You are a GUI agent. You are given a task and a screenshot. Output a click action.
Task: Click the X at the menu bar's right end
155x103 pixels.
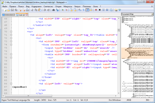pos(152,6)
